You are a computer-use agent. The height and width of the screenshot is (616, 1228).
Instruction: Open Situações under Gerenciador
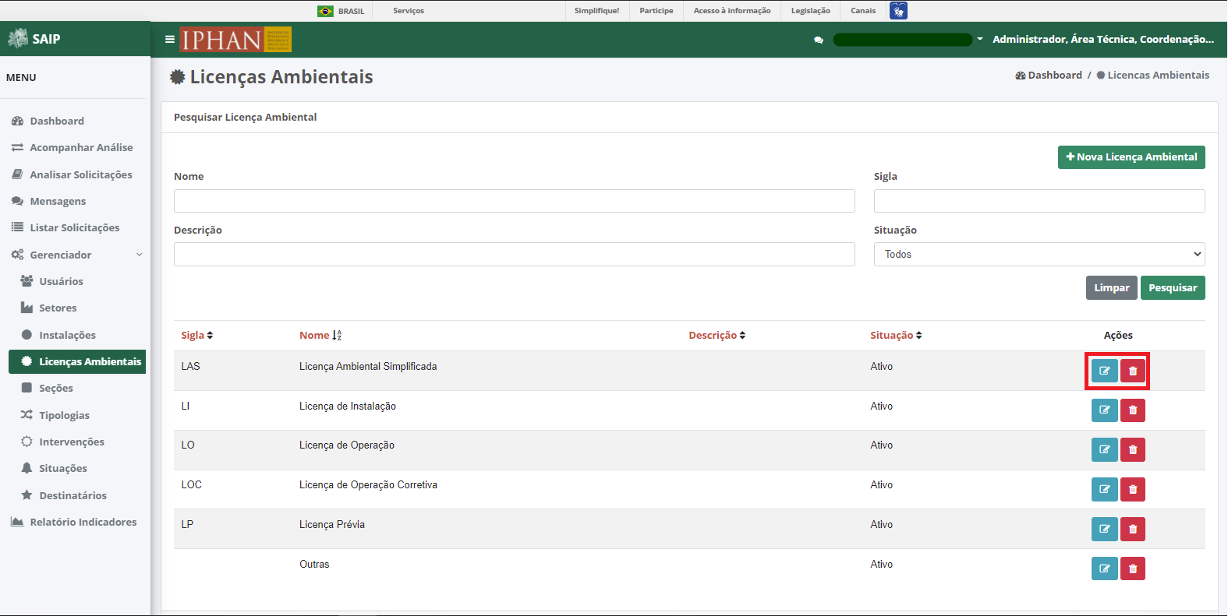click(63, 468)
